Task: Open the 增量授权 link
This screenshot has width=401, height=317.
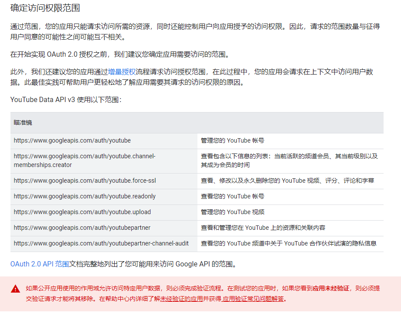Action: click(122, 72)
